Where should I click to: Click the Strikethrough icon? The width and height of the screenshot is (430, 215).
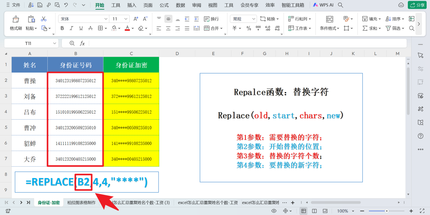(90, 28)
